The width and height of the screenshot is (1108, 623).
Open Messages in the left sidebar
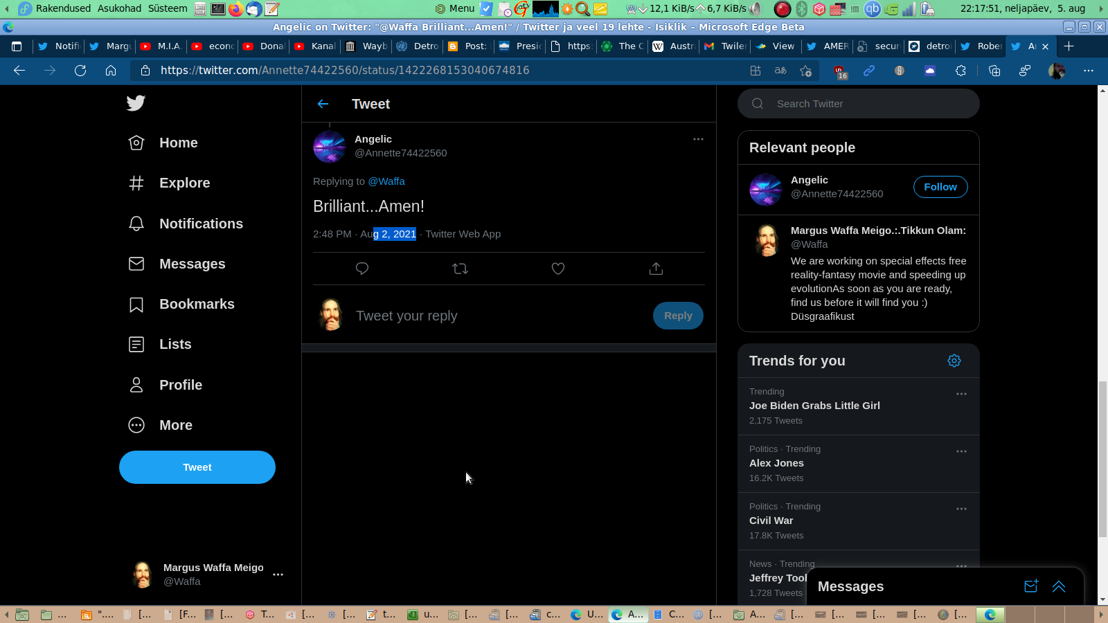click(x=177, y=264)
